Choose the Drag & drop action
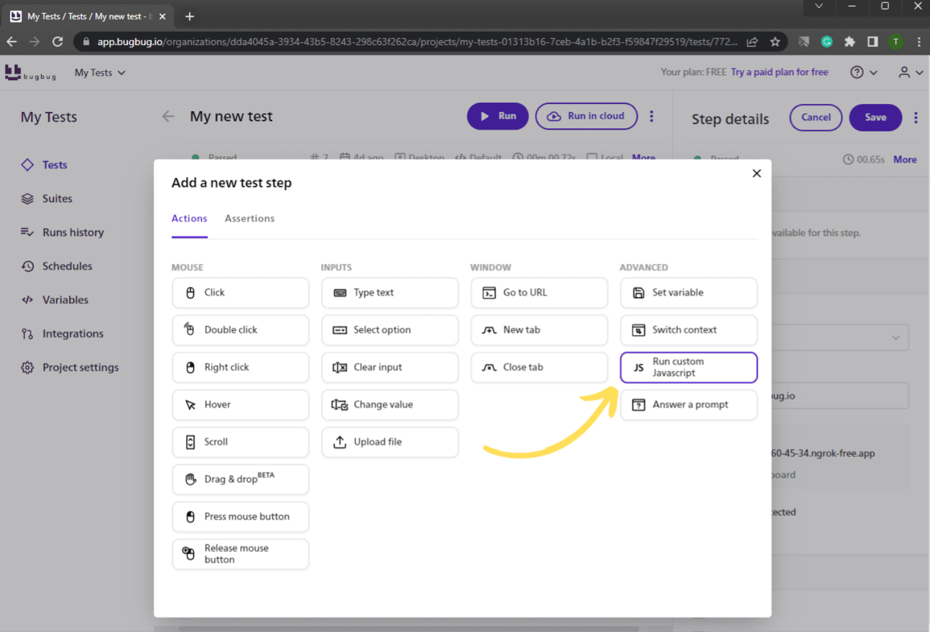 point(240,479)
